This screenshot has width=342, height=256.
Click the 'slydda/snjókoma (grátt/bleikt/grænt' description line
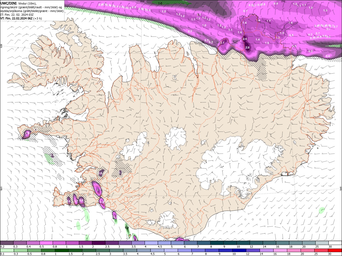32,11
